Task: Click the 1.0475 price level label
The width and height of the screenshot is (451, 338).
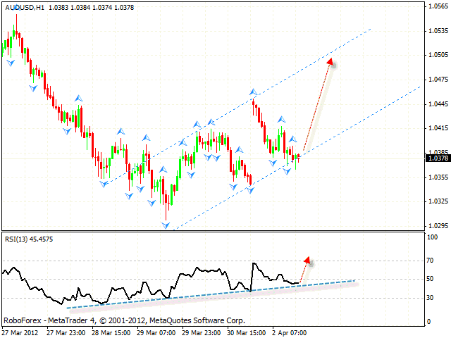Action: 438,80
